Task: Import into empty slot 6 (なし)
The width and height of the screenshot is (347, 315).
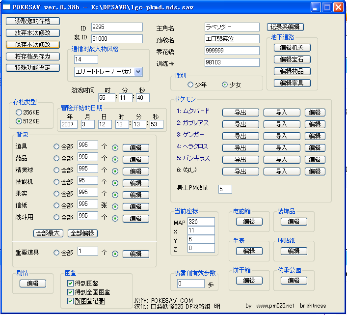Action: click(x=282, y=171)
